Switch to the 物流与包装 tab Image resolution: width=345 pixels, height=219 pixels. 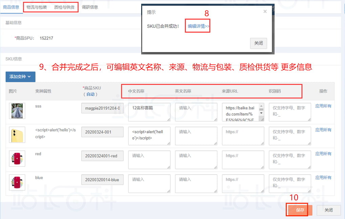tap(37, 7)
